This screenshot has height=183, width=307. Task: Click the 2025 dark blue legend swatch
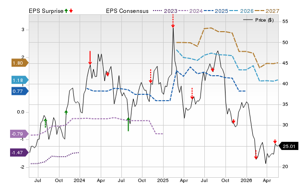(209, 11)
